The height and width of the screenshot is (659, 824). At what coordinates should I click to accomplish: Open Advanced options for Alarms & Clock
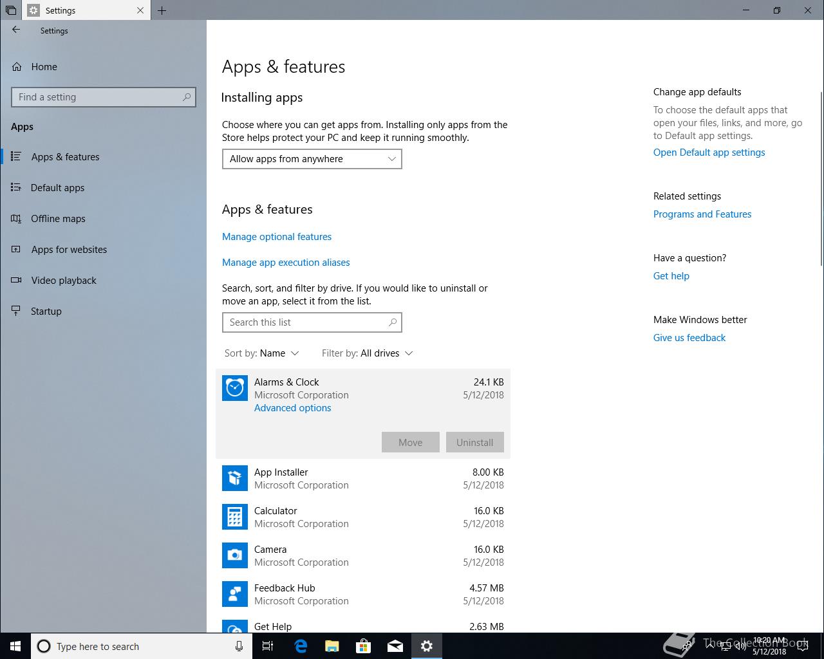point(292,408)
